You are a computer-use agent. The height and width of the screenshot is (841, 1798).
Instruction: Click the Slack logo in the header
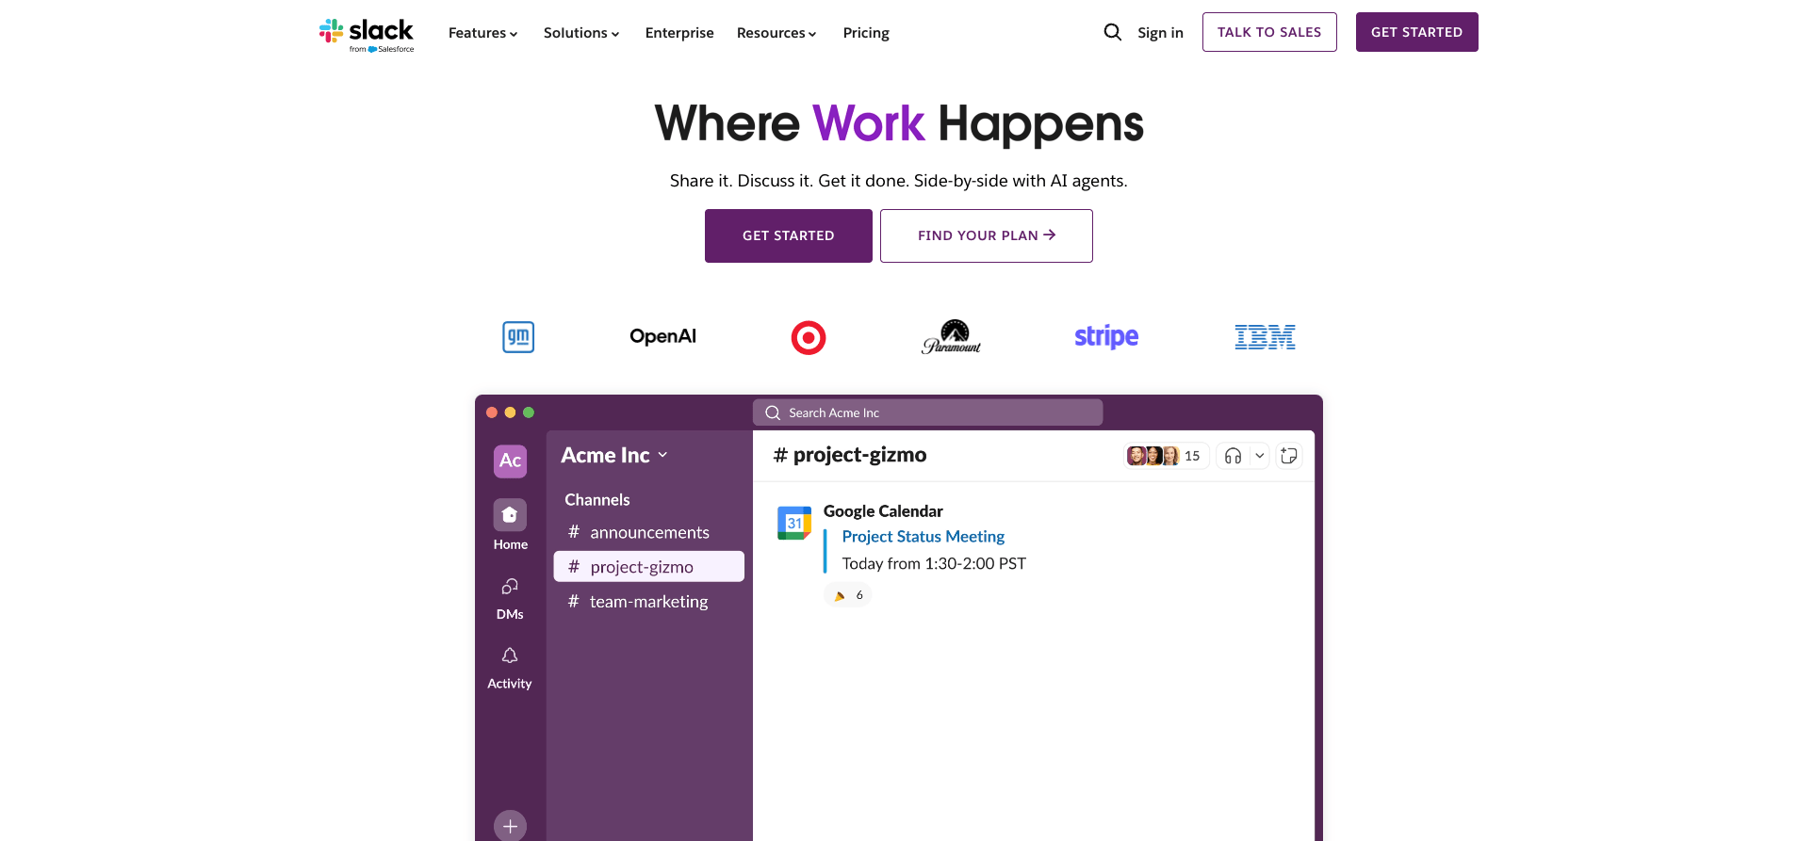point(367,35)
